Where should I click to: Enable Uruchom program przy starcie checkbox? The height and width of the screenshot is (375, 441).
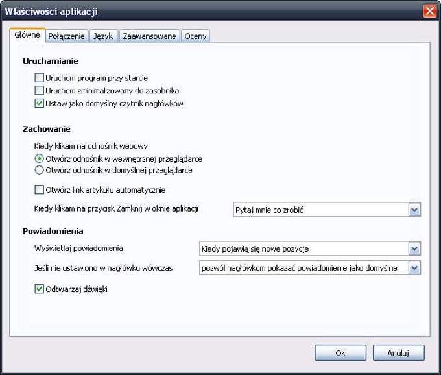coord(39,78)
